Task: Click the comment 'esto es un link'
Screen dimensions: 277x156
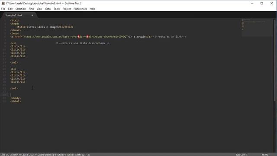Action: point(170,36)
